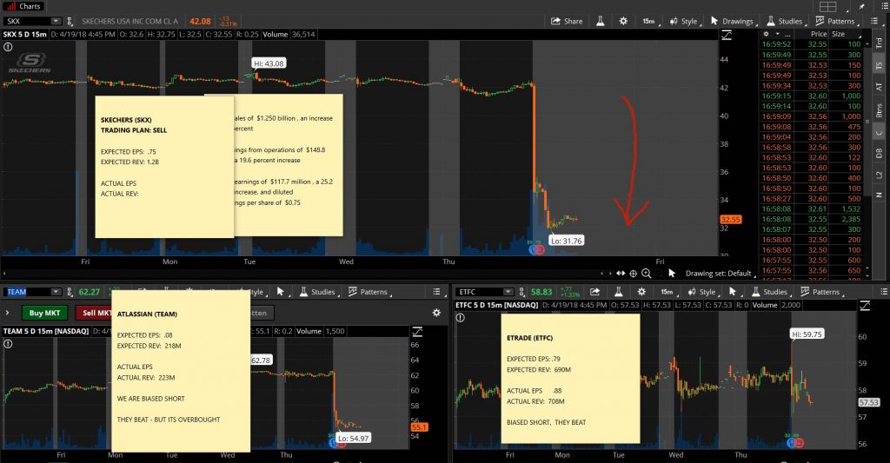Viewport: 890px width, 463px height.
Task: Select the SKECHERS (SKX) trading plan note
Action: tap(164, 167)
